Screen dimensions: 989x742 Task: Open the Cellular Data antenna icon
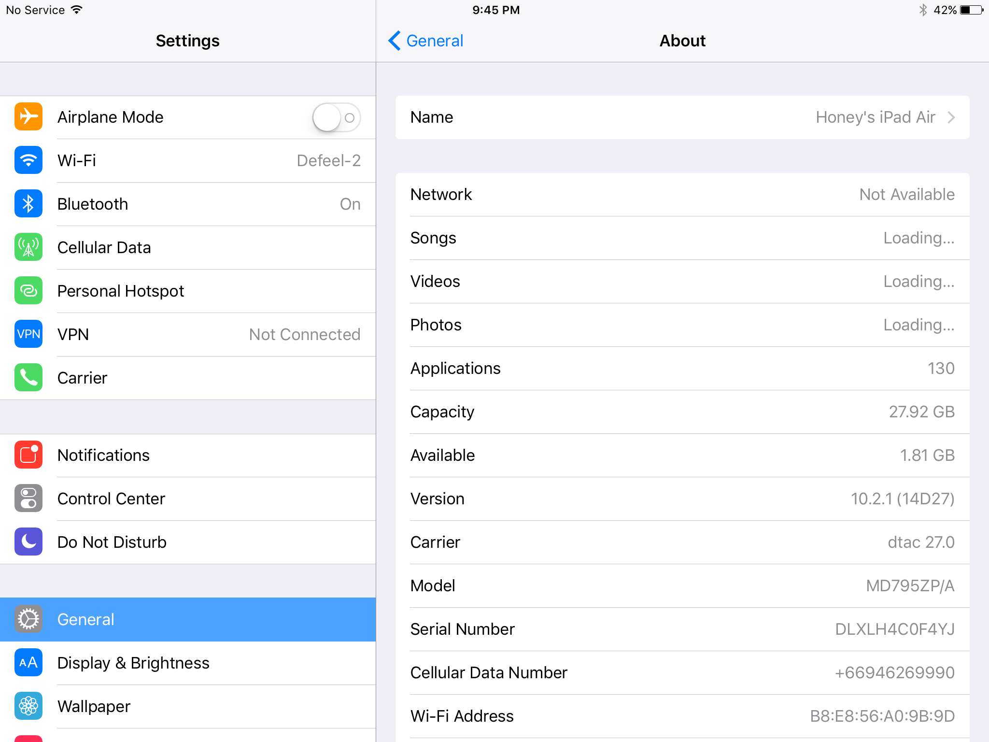pos(28,247)
